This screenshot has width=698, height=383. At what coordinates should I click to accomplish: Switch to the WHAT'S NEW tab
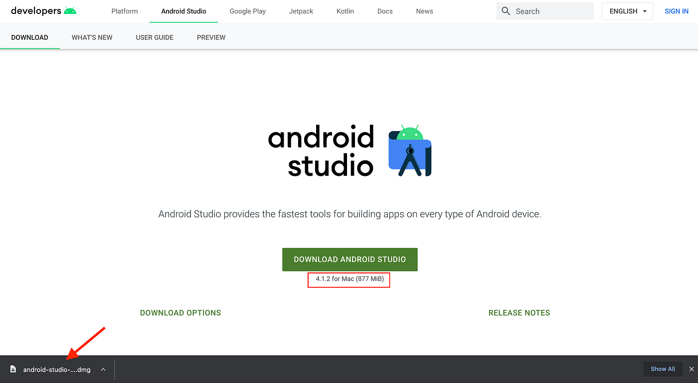tap(92, 37)
